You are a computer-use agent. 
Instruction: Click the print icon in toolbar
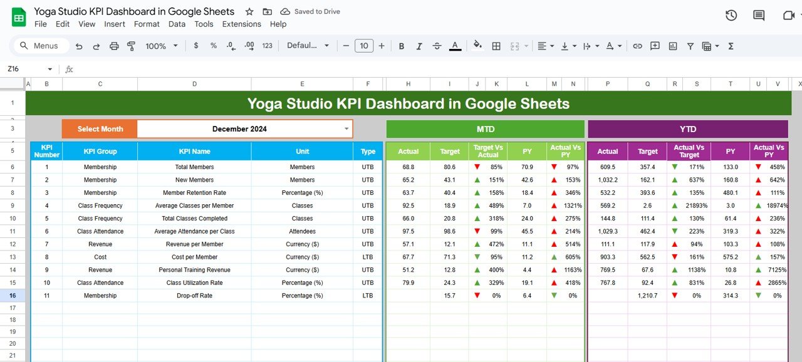114,46
